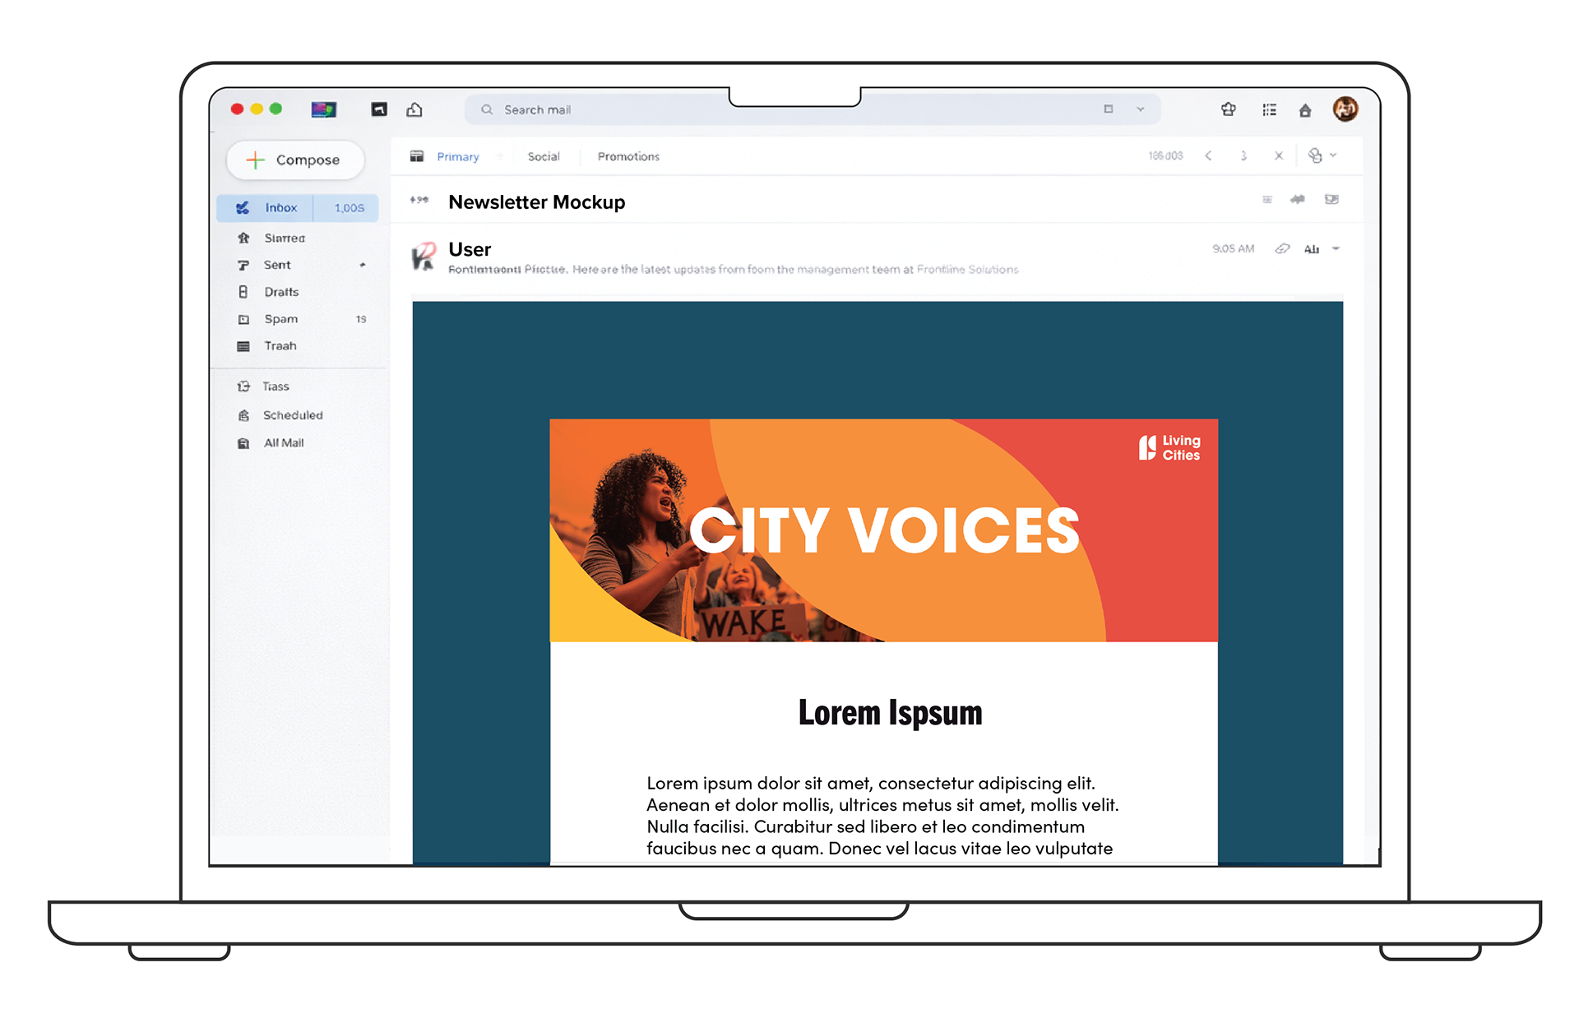1579x1018 pixels.
Task: Expand the search options chevron
Action: coord(1141,109)
